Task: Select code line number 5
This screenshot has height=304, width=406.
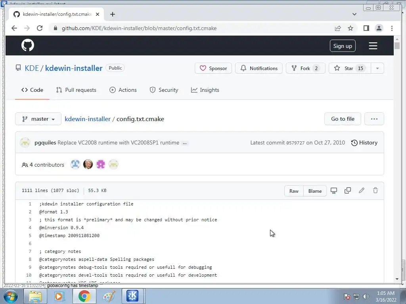Action: (30, 236)
